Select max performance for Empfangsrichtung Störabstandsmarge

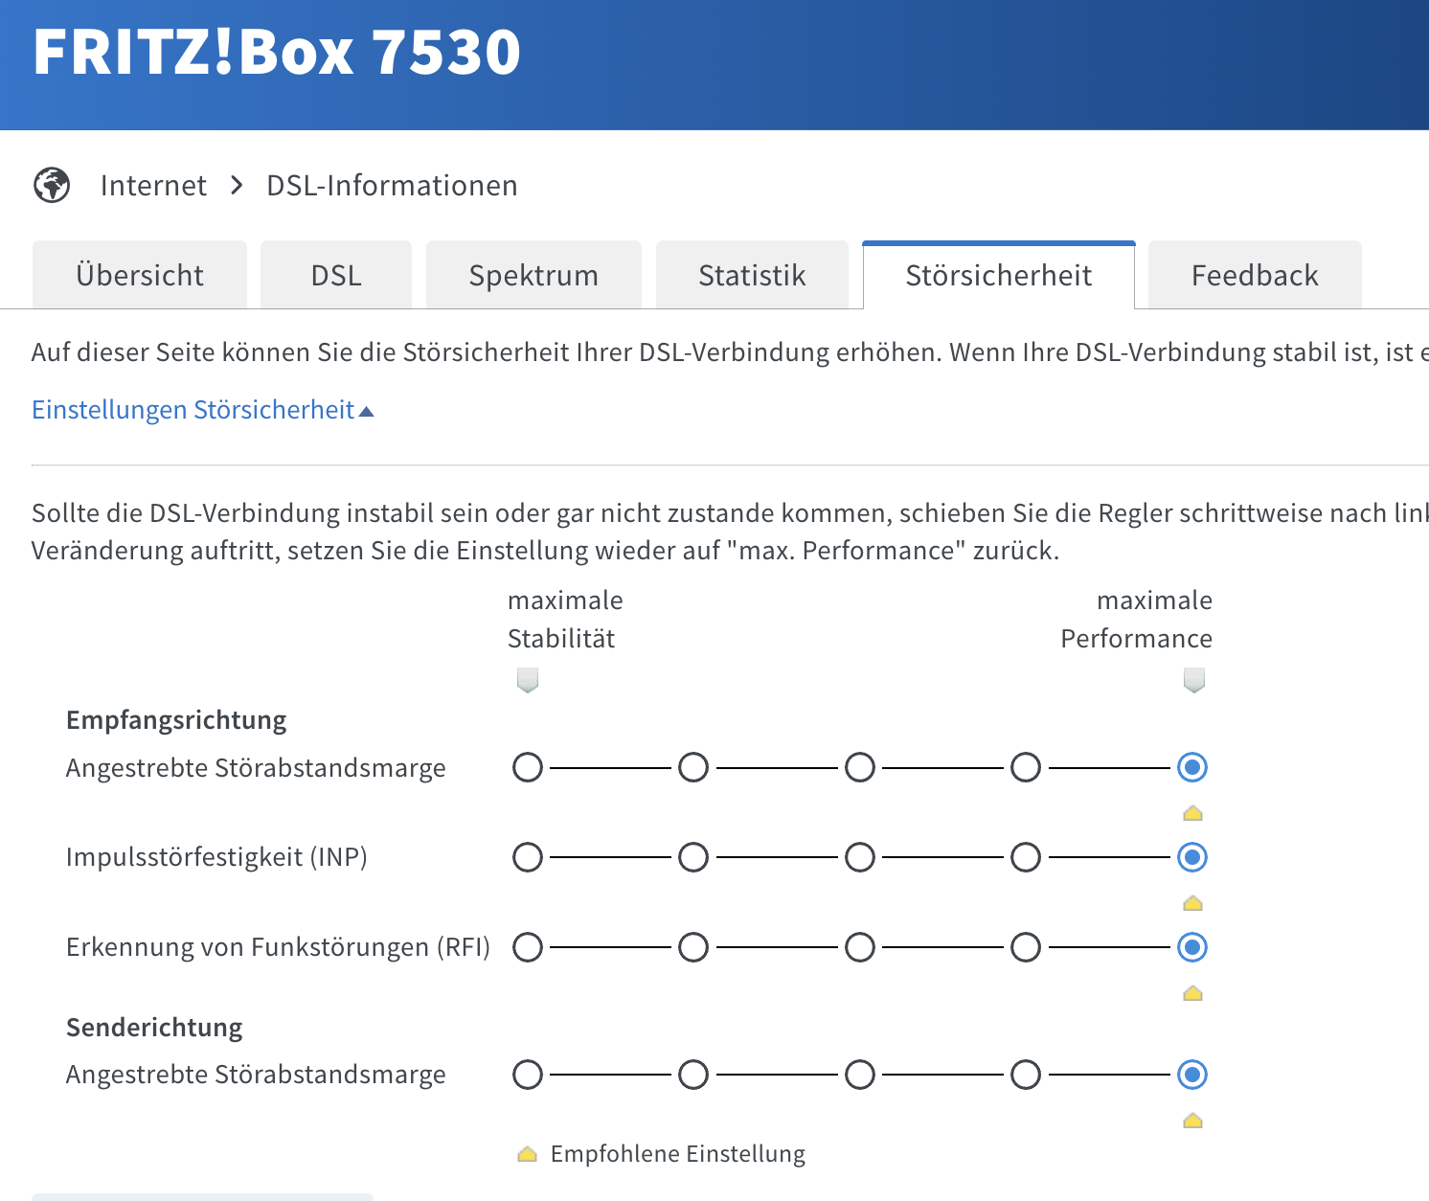(x=1192, y=767)
